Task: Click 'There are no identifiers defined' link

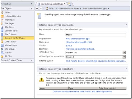Action: point(80,49)
